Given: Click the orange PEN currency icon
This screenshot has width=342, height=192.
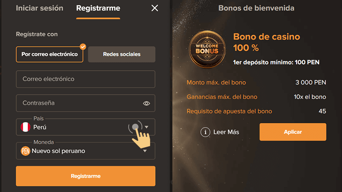Looking at the screenshot, I should [x=26, y=151].
